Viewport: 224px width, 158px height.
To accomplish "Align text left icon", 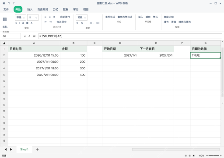I will pyautogui.click(x=45, y=17).
